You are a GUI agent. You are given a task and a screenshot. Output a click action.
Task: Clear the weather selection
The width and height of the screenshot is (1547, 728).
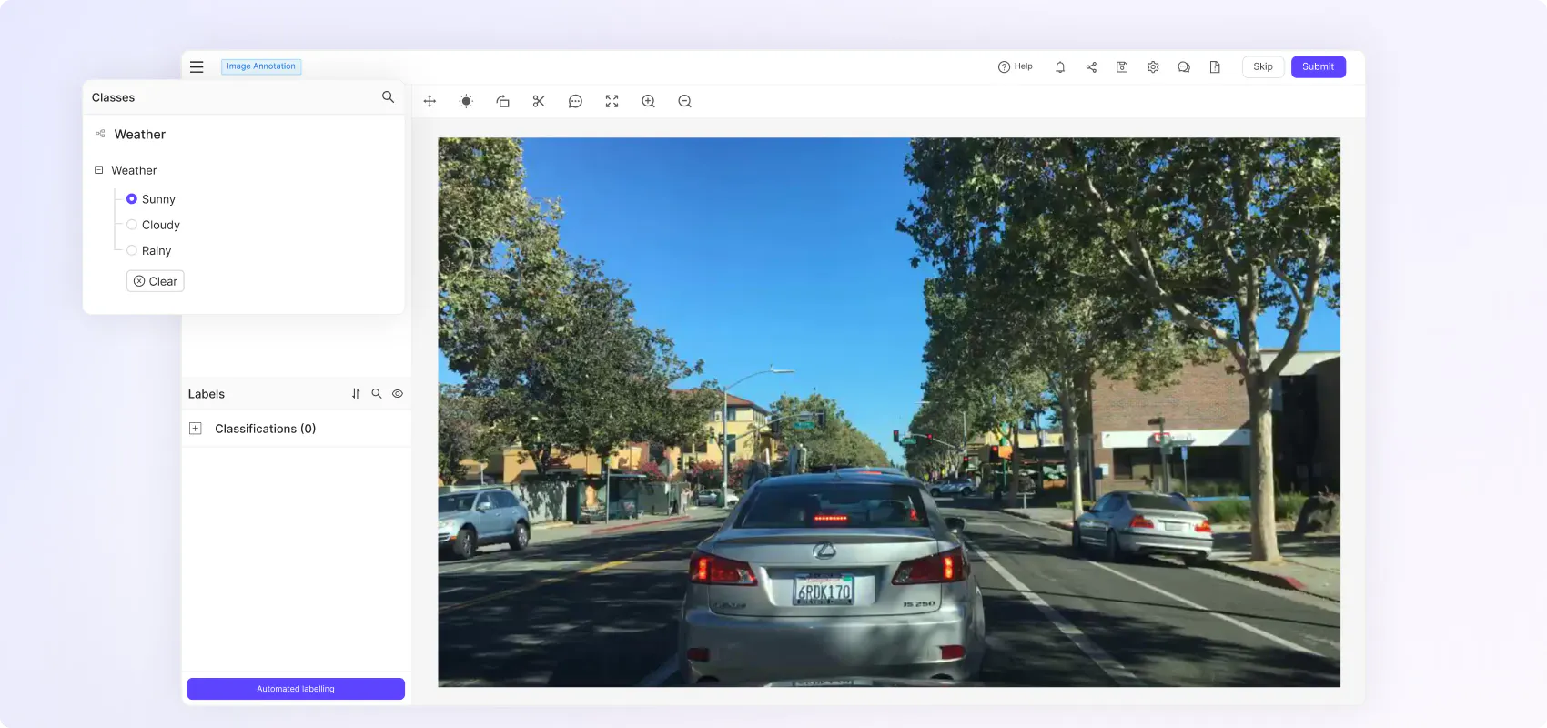156,281
